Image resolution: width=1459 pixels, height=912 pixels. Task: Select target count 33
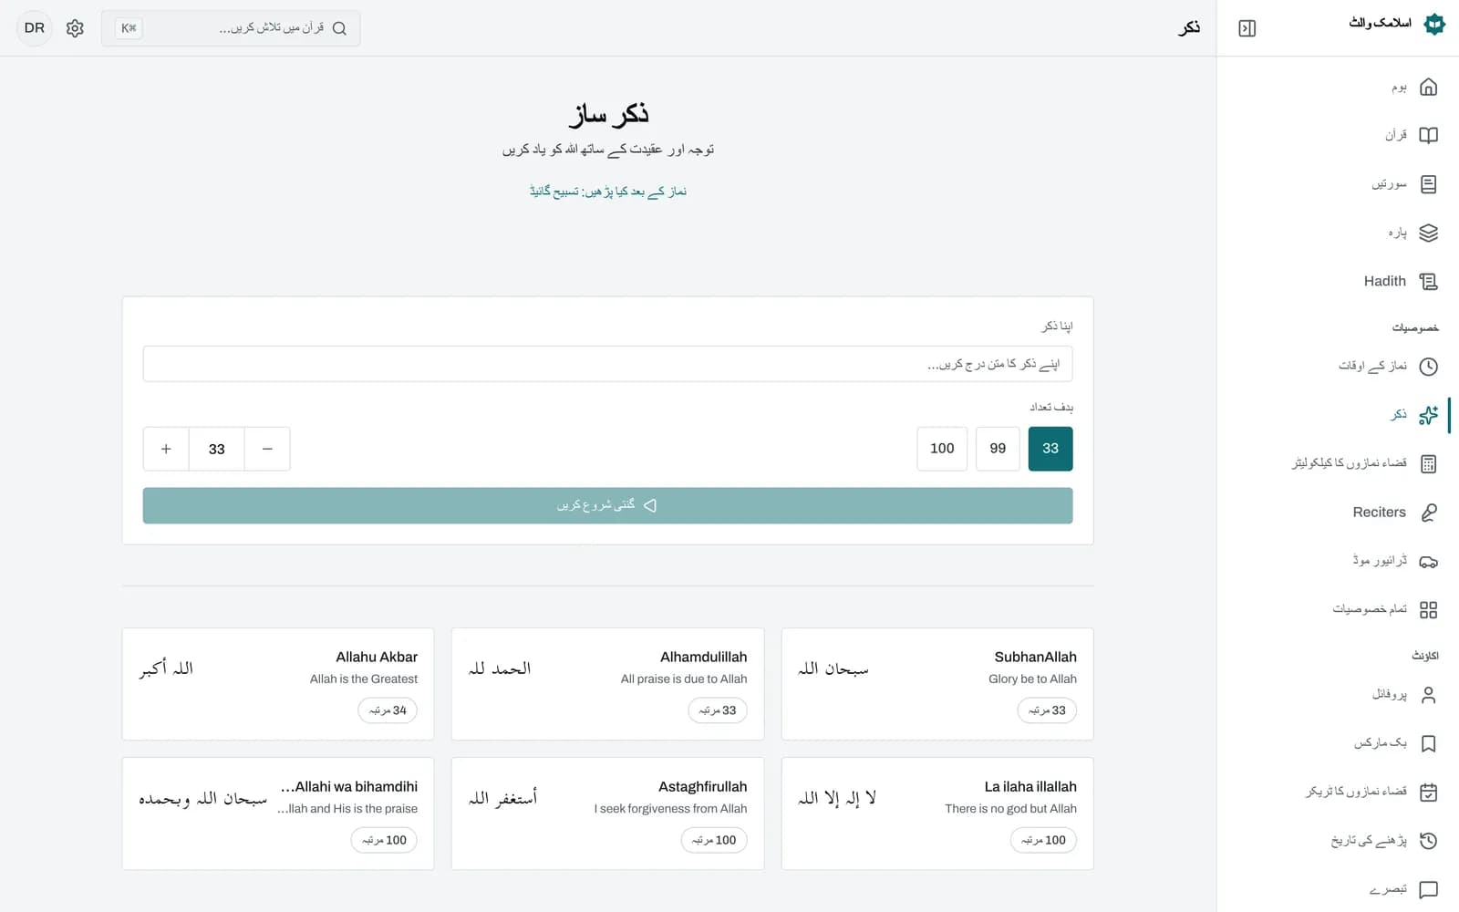[x=1050, y=449]
